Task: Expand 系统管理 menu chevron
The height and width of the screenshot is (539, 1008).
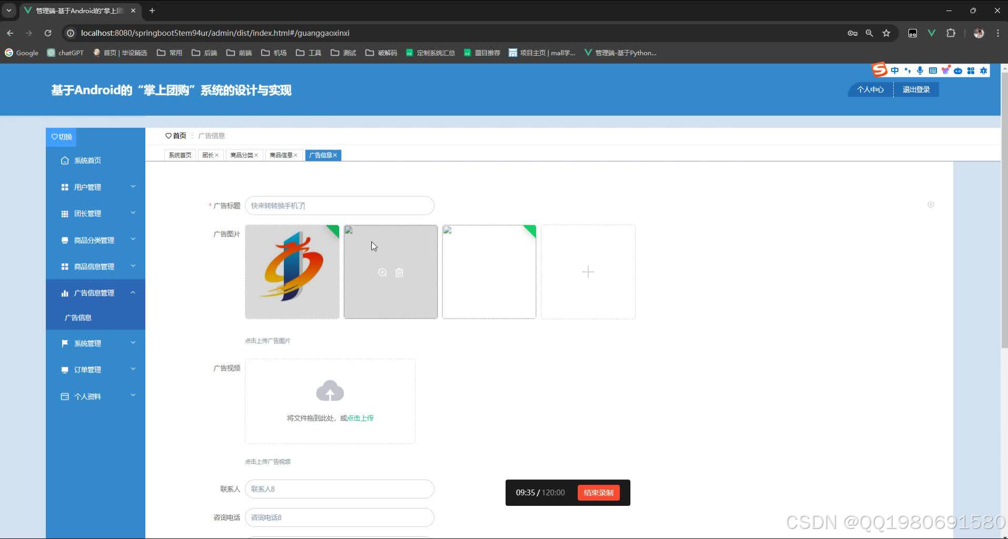Action: [133, 342]
